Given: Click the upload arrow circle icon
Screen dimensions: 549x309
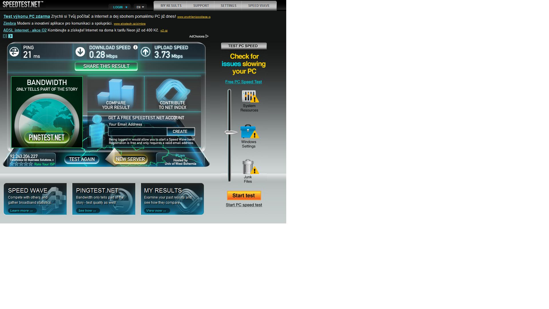Looking at the screenshot, I should click(x=146, y=52).
